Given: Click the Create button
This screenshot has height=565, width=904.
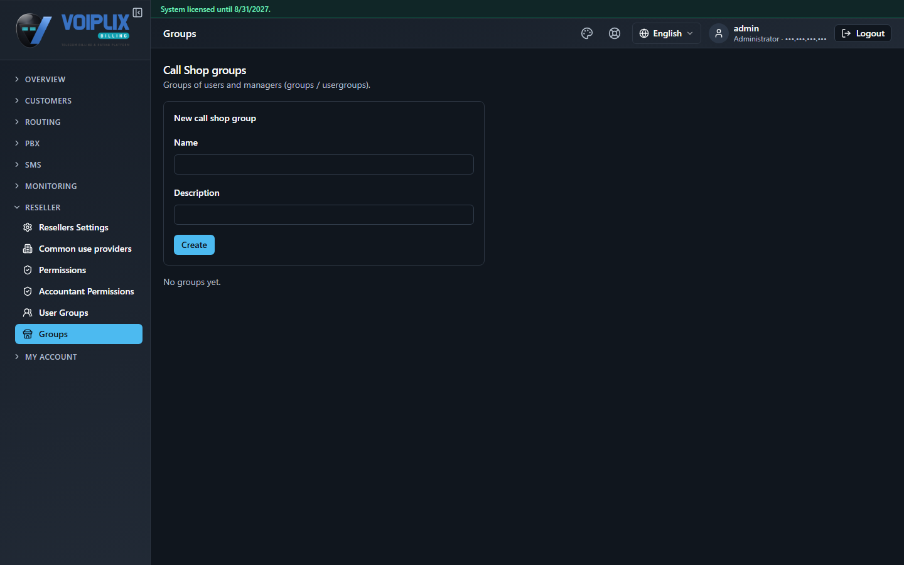Looking at the screenshot, I should (x=194, y=245).
